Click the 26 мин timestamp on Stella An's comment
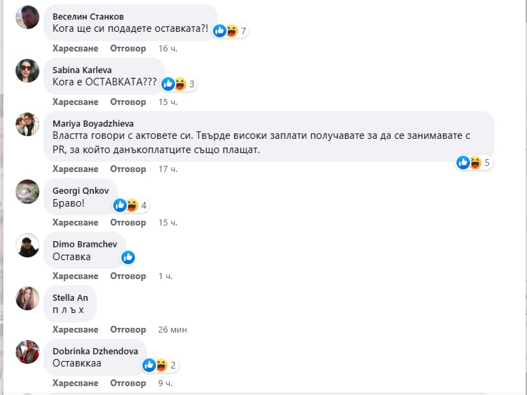 point(172,330)
